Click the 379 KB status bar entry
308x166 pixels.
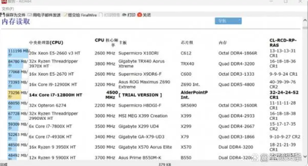click(165, 164)
